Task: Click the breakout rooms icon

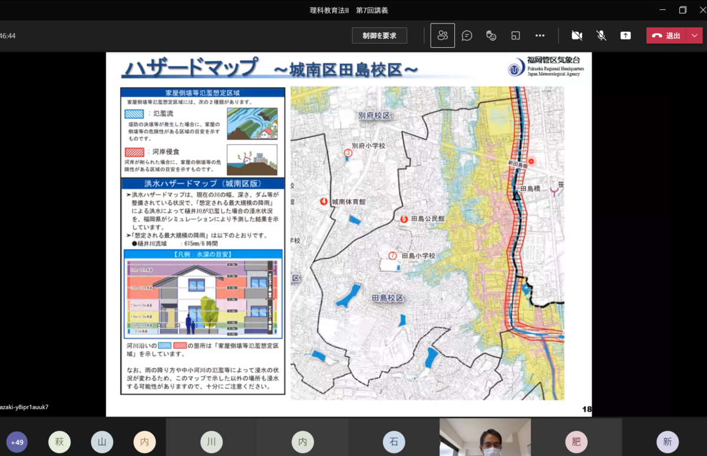Action: 516,35
